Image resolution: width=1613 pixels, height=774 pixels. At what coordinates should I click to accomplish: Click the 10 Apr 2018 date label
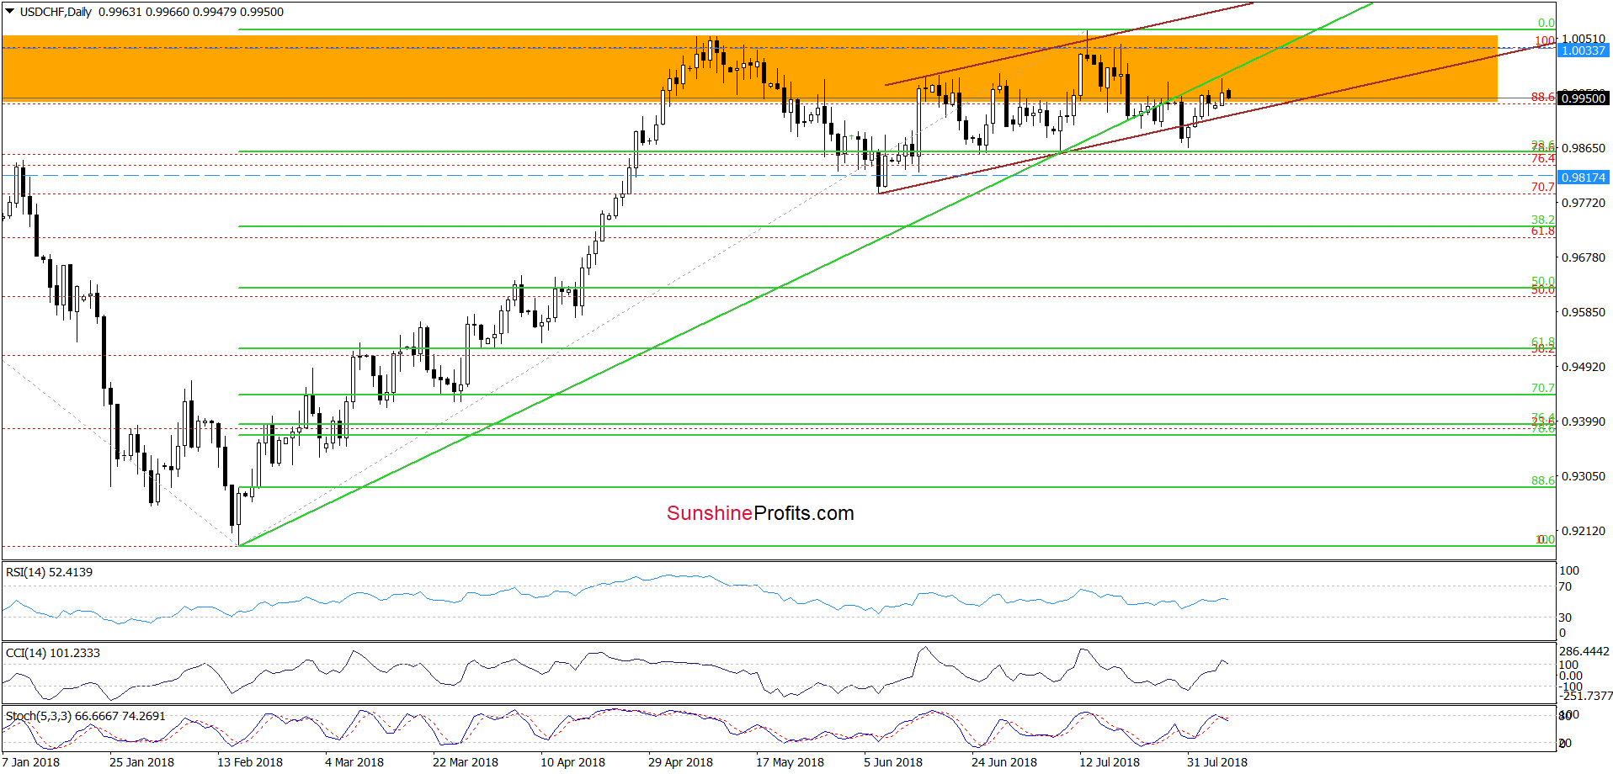tap(572, 762)
